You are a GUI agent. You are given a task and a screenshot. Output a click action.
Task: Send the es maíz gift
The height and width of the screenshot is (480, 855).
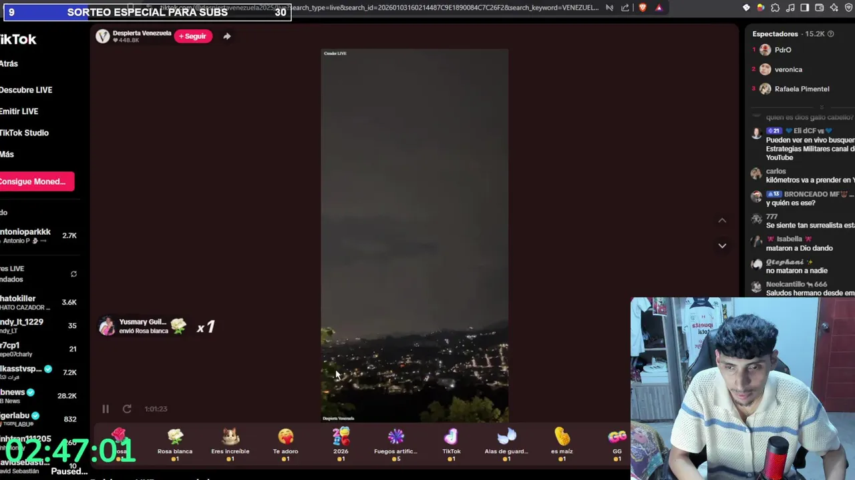click(x=562, y=445)
